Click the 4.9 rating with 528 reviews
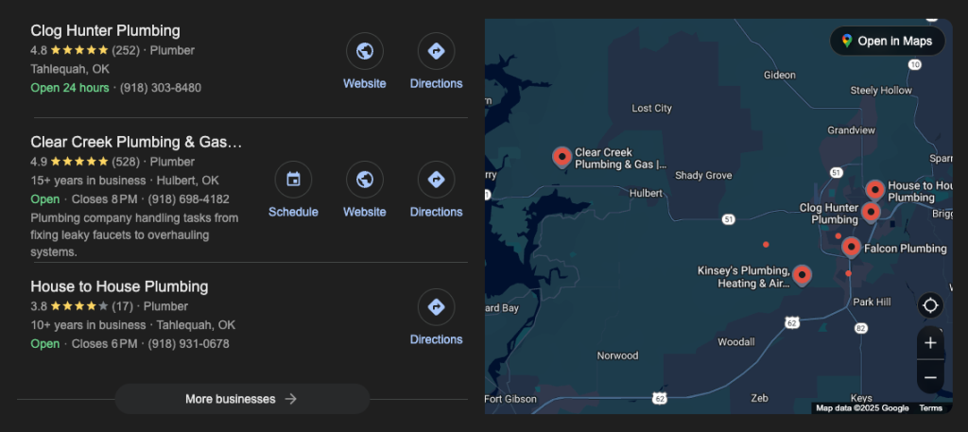This screenshot has height=432, width=968. point(85,162)
